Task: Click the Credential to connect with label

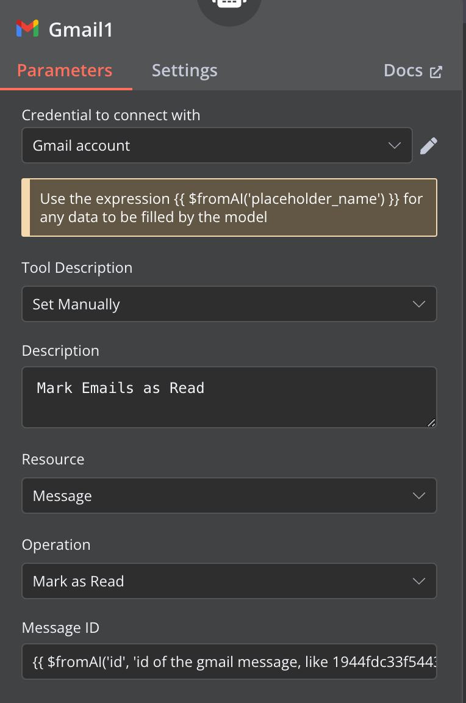Action: click(111, 115)
